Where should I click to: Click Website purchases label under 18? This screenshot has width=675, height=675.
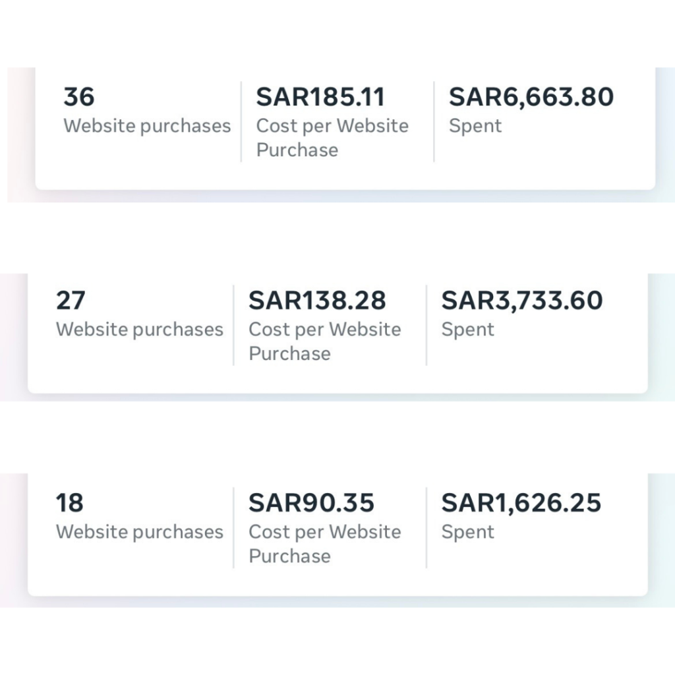[x=140, y=532]
